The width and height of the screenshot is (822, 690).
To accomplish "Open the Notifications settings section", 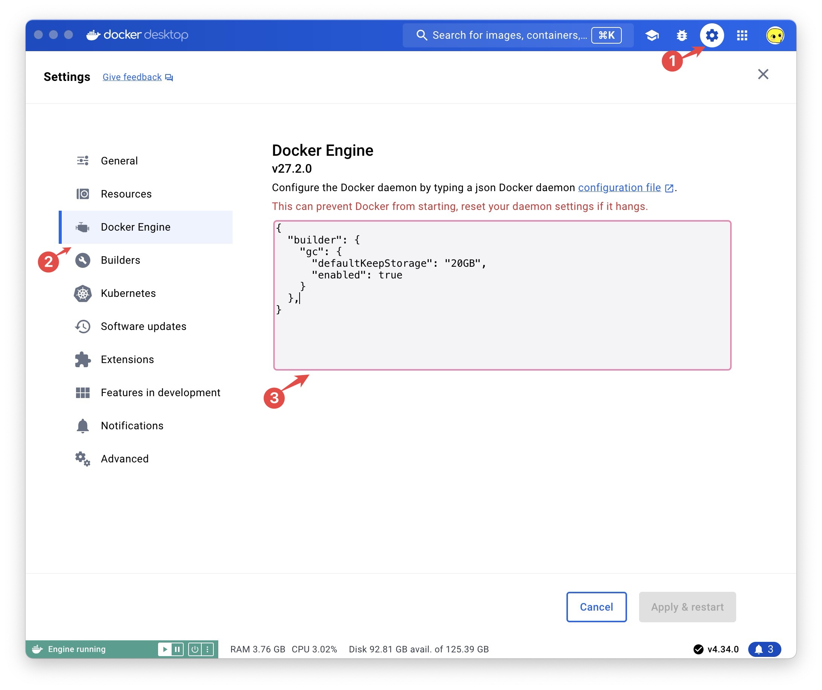I will pos(146,426).
